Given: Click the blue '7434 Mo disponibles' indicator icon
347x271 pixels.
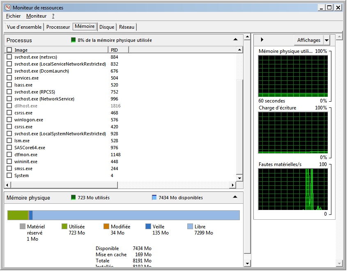Looking at the screenshot, I should [154, 198].
